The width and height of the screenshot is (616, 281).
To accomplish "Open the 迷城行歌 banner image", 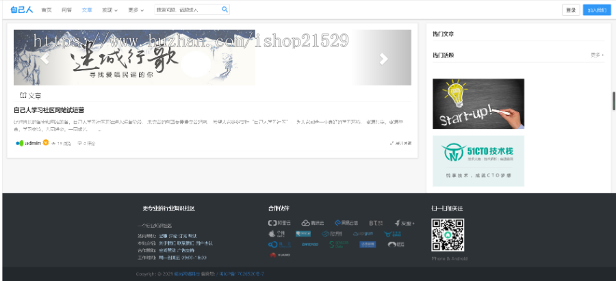I will (213, 57).
